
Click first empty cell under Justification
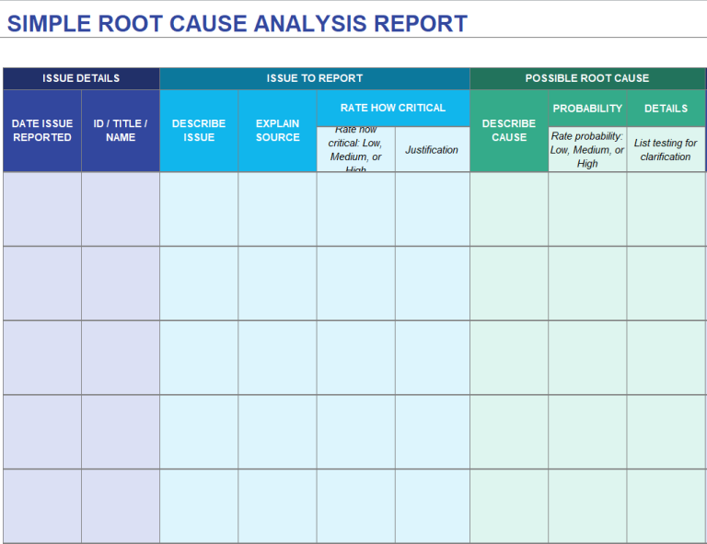point(433,209)
